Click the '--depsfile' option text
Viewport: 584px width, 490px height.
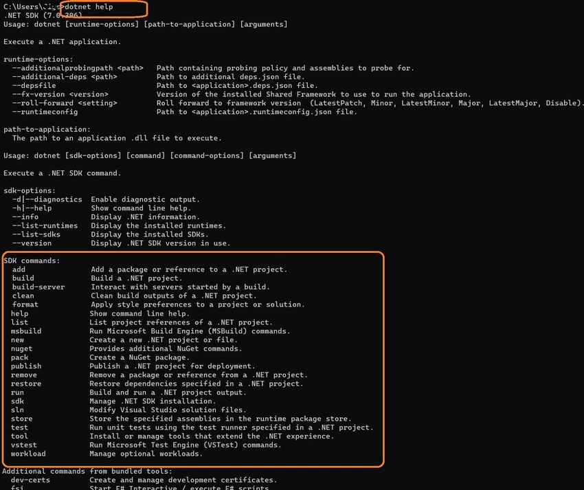(34, 85)
